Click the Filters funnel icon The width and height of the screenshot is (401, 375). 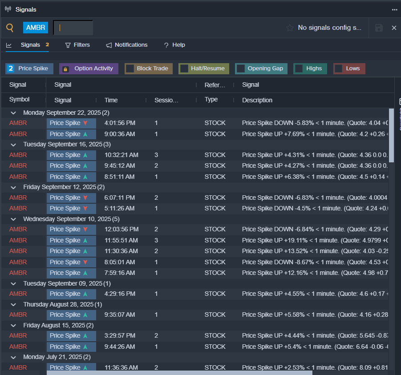[x=68, y=45]
